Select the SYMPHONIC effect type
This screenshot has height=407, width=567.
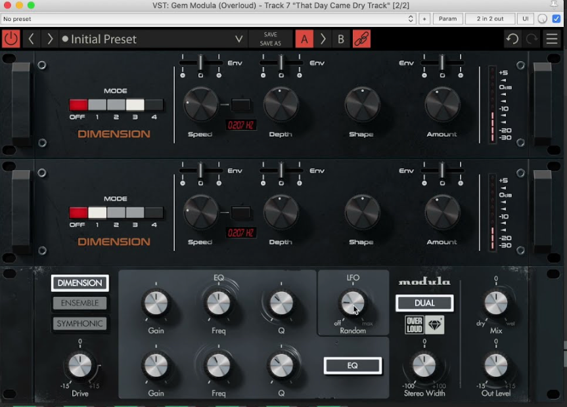point(80,324)
